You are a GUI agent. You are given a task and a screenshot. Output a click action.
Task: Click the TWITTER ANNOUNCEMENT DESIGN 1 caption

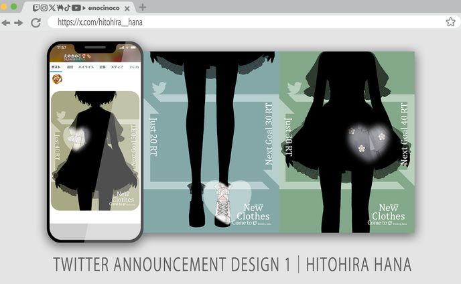tap(172, 265)
